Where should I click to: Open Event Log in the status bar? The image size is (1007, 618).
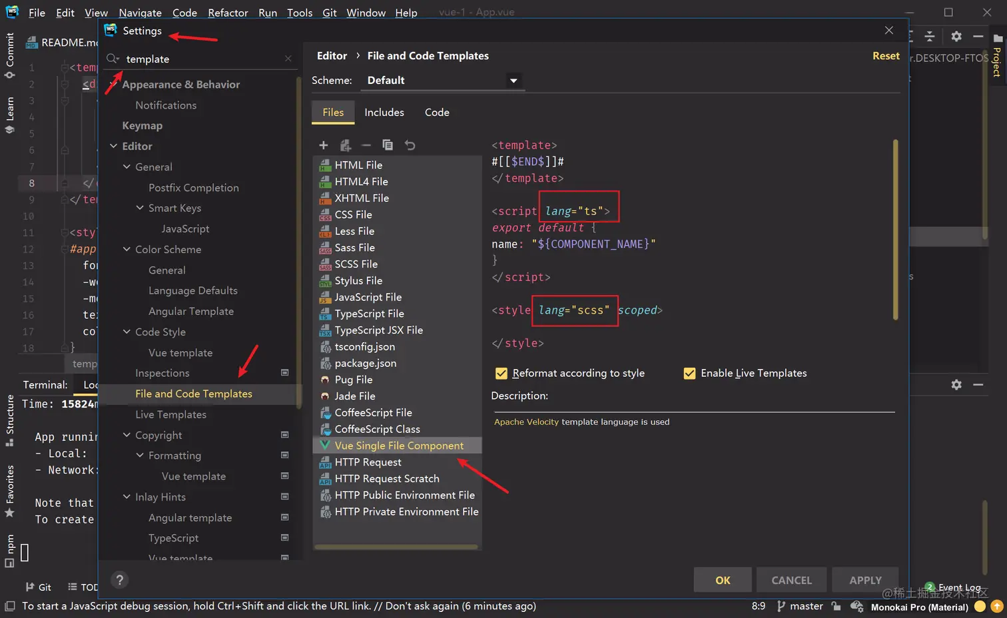pos(953,587)
